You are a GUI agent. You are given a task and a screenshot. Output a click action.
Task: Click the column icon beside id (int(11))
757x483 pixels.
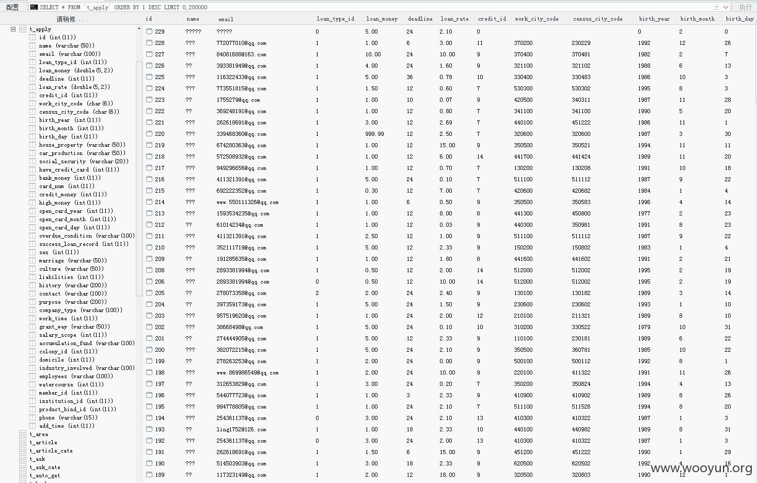33,38
